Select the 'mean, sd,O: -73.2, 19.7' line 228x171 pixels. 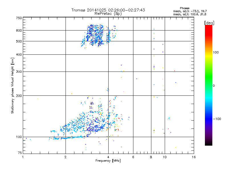[x=190, y=11]
